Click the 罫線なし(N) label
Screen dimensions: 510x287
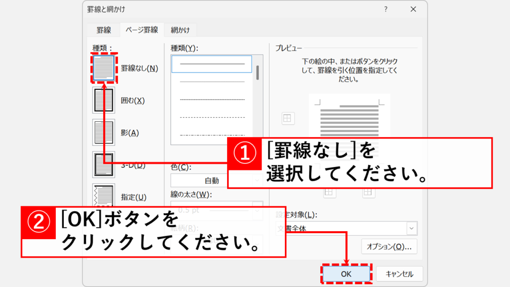(x=139, y=68)
